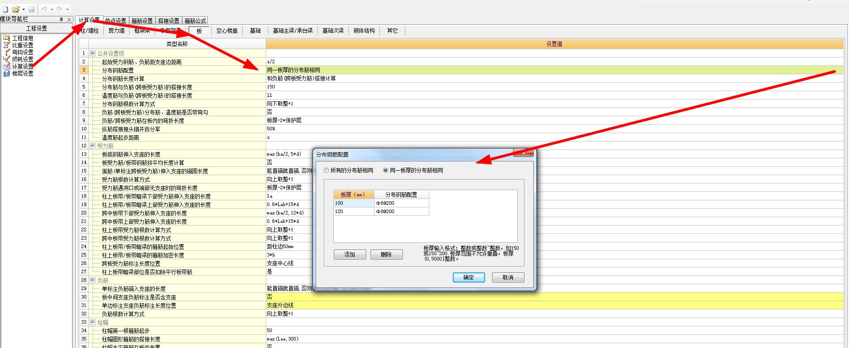Click the undo toolbar icon
Image resolution: width=849 pixels, height=348 pixels.
(44, 9)
